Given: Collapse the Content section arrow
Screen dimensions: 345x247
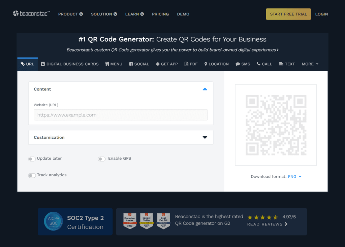Looking at the screenshot, I should point(205,89).
